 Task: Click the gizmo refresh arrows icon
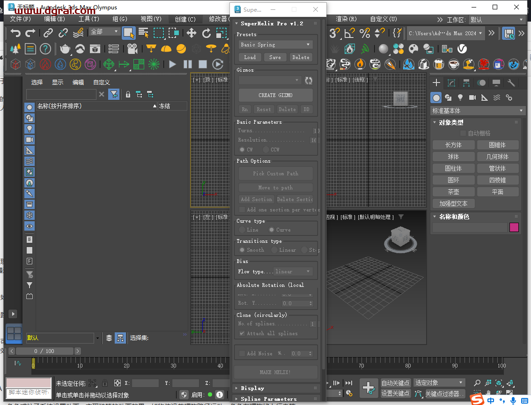309,80
